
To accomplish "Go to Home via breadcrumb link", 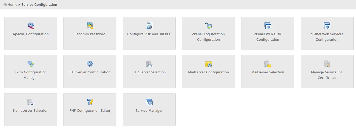I will point(12,5).
